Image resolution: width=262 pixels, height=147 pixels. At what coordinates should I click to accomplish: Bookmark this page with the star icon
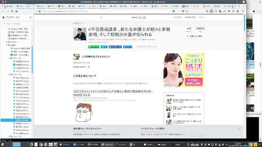pos(187,11)
